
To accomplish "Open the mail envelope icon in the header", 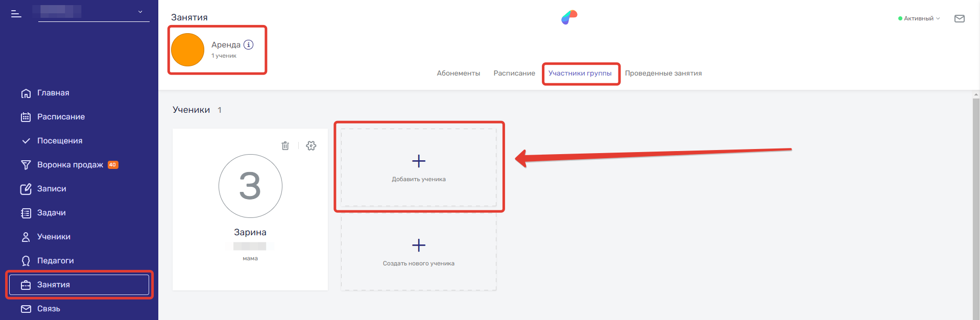I will (x=960, y=18).
